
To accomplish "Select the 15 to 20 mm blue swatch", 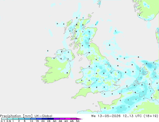I will [x=39, y=119].
